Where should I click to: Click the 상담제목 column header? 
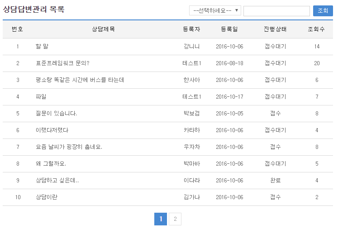(x=103, y=29)
